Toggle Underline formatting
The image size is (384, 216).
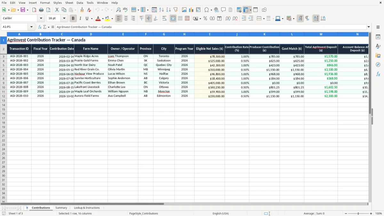(87, 19)
